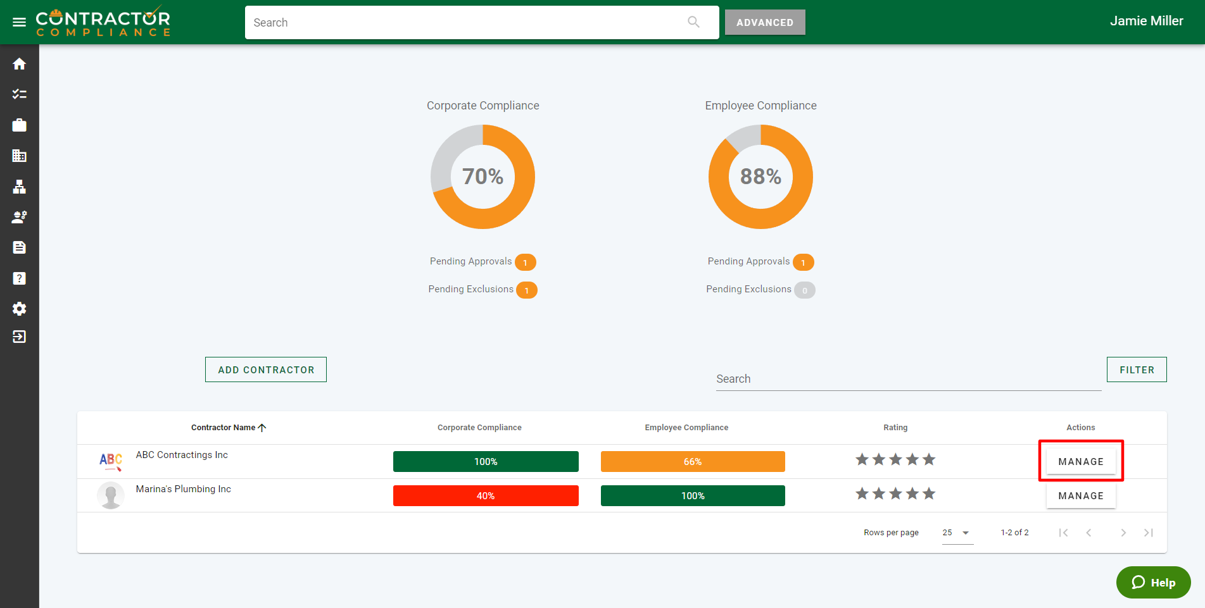Image resolution: width=1205 pixels, height=608 pixels.
Task: Open the hamburger navigation menu
Action: coord(19,22)
